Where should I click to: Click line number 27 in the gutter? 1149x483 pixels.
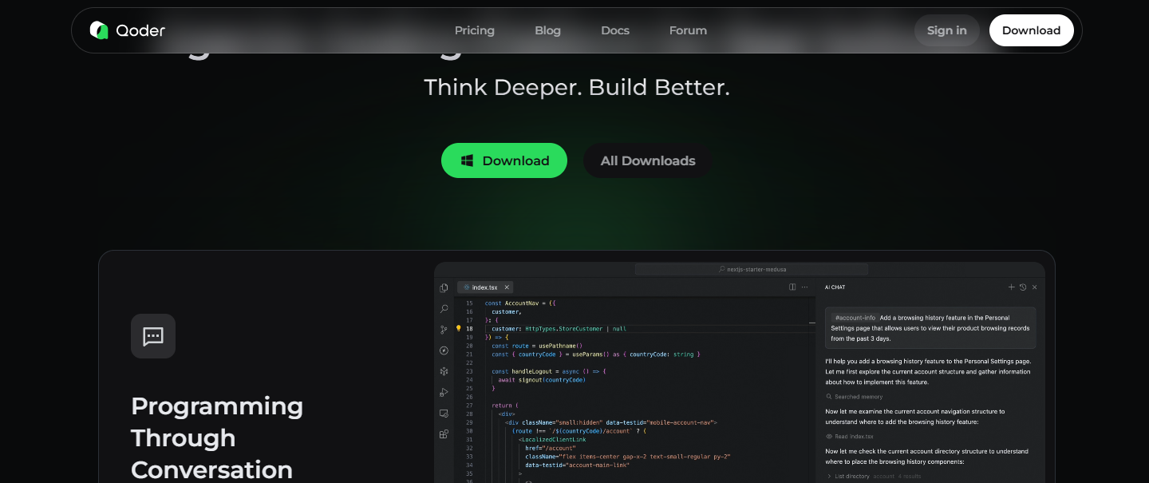pos(469,406)
